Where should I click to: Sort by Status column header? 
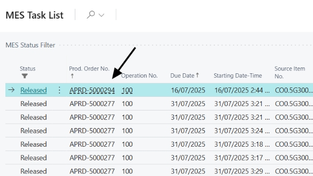click(27, 68)
